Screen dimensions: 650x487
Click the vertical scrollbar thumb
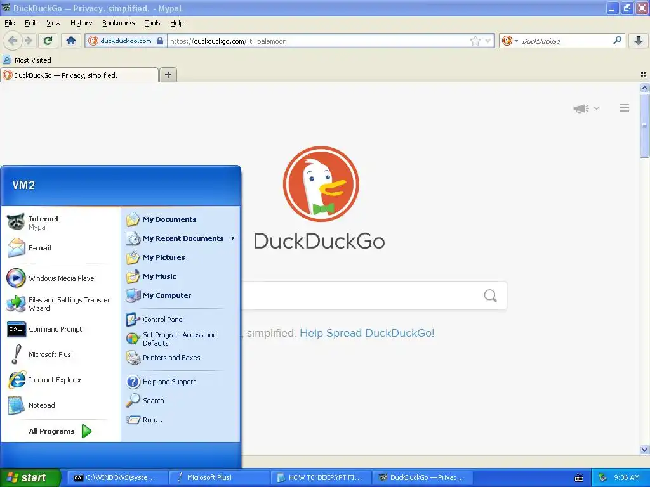coord(644,126)
